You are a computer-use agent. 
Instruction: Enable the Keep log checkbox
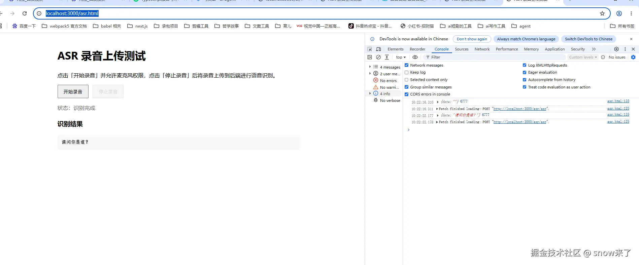(x=406, y=72)
